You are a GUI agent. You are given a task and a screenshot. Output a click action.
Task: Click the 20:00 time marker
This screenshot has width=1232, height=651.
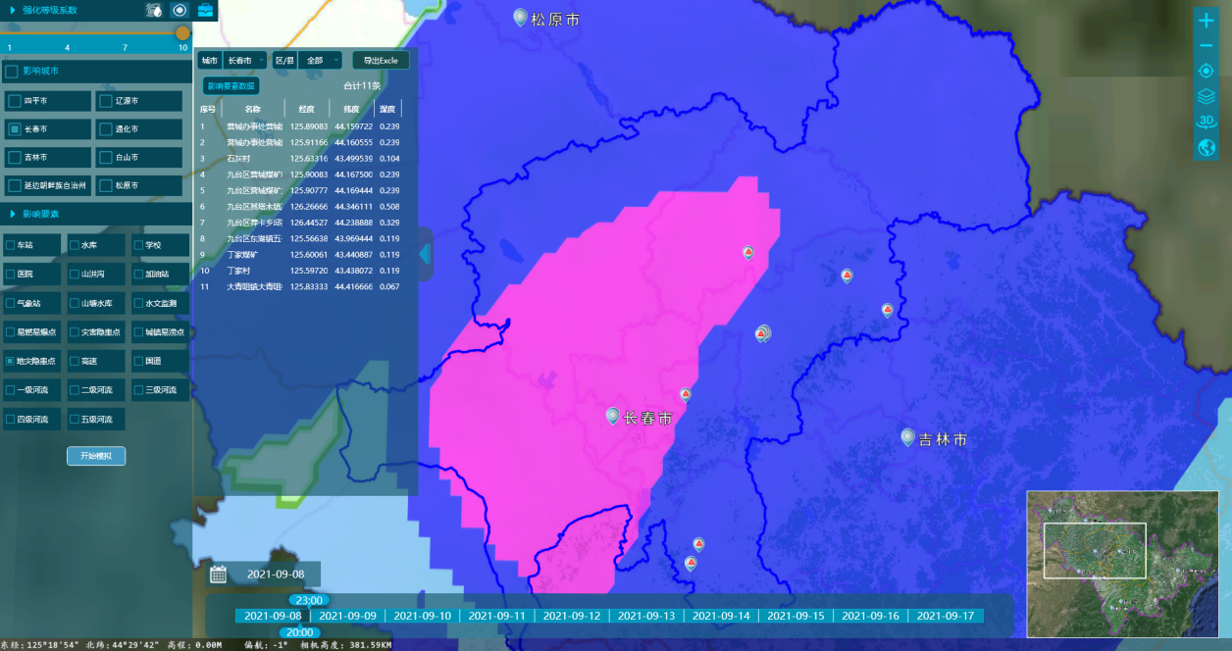[301, 632]
